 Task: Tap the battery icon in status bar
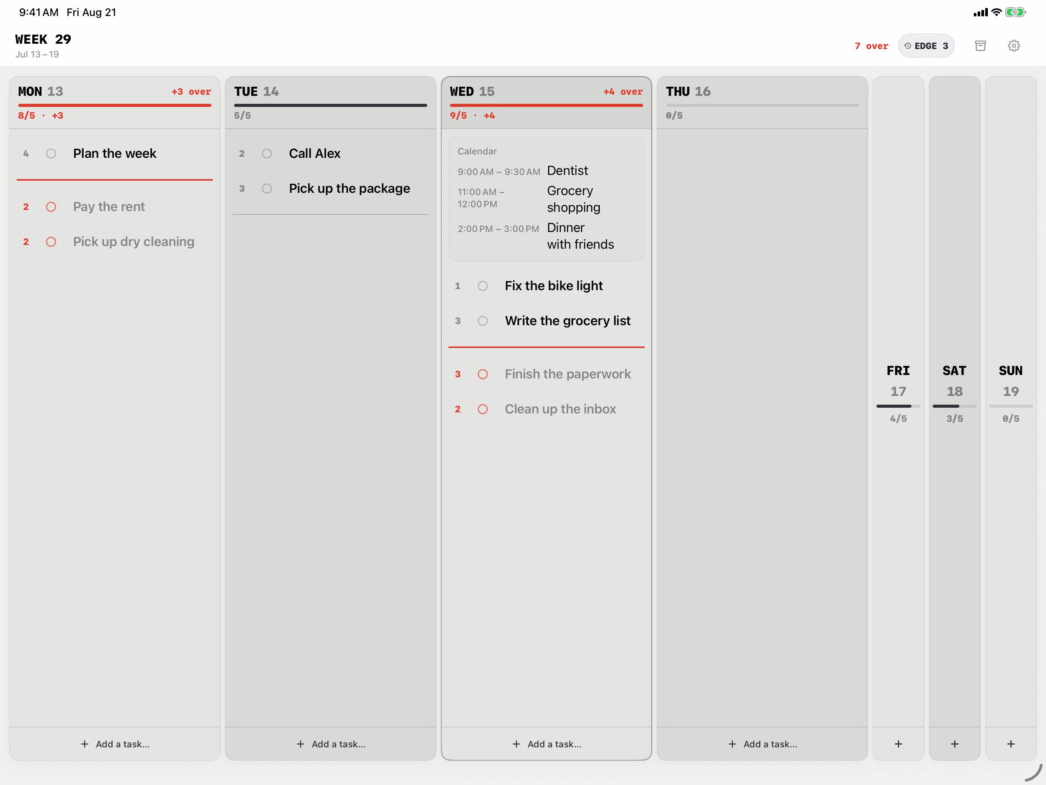pyautogui.click(x=1015, y=12)
